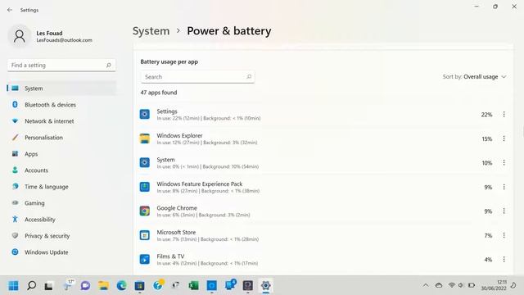Open taskbar Search magnifier
This screenshot has height=295, width=524.
pos(31,286)
